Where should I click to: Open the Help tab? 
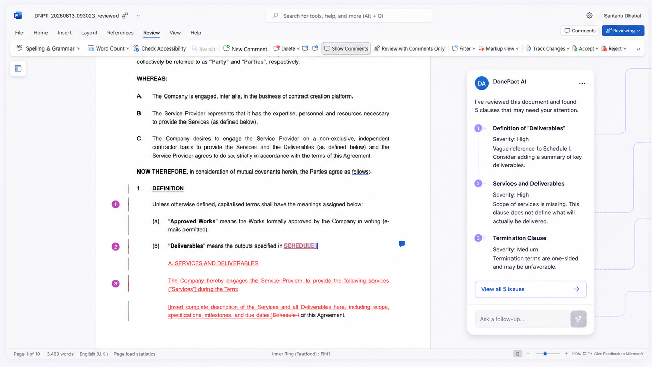tap(196, 33)
